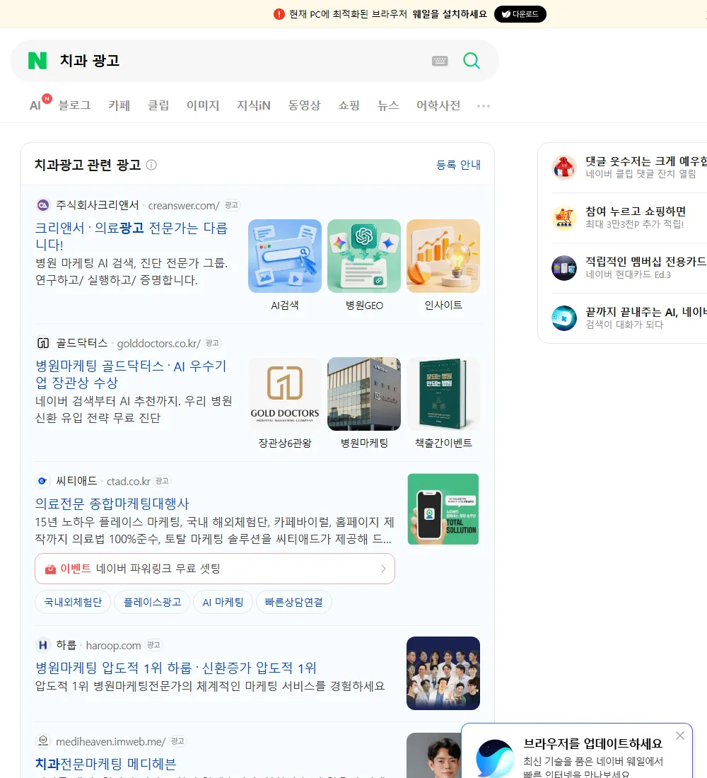This screenshot has width=707, height=778.
Task: Click the 골드닥터스 favicon
Action: tap(43, 343)
